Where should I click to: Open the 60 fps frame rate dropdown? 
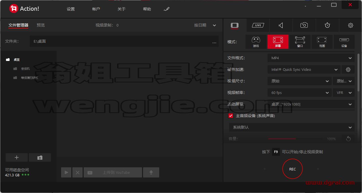click(300, 93)
